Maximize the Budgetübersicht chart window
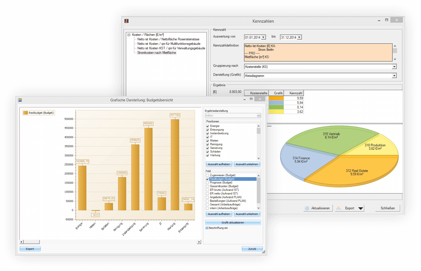 tap(251, 99)
